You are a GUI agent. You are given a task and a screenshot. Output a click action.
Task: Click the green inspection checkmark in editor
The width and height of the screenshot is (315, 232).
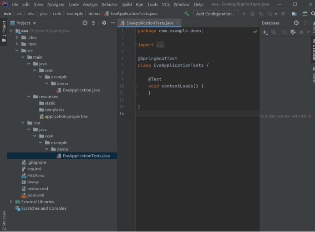tap(255, 31)
